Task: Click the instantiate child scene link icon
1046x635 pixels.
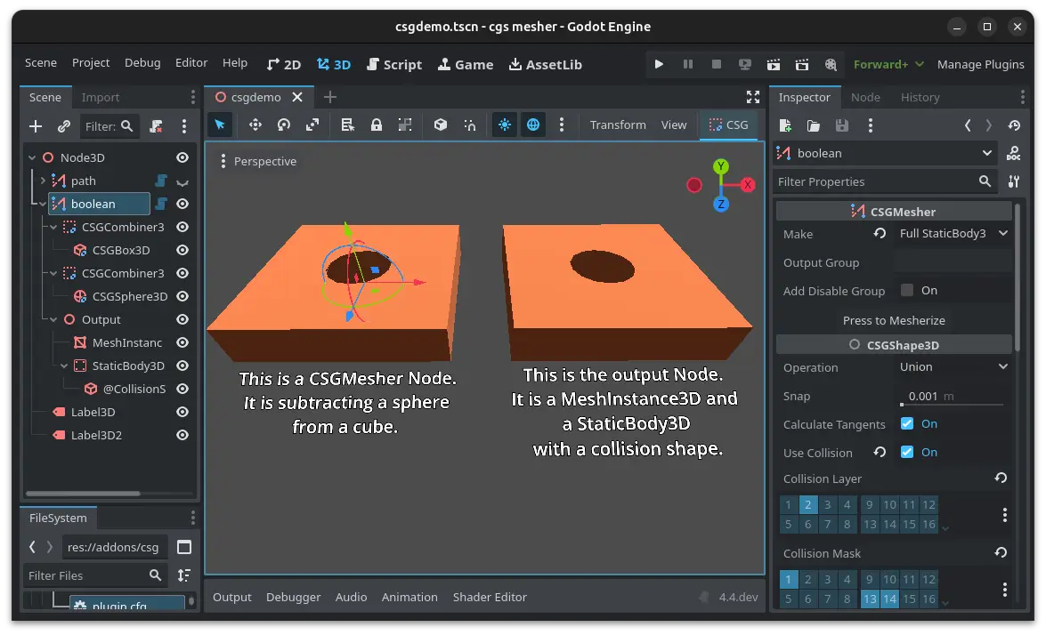Action: pyautogui.click(x=64, y=126)
